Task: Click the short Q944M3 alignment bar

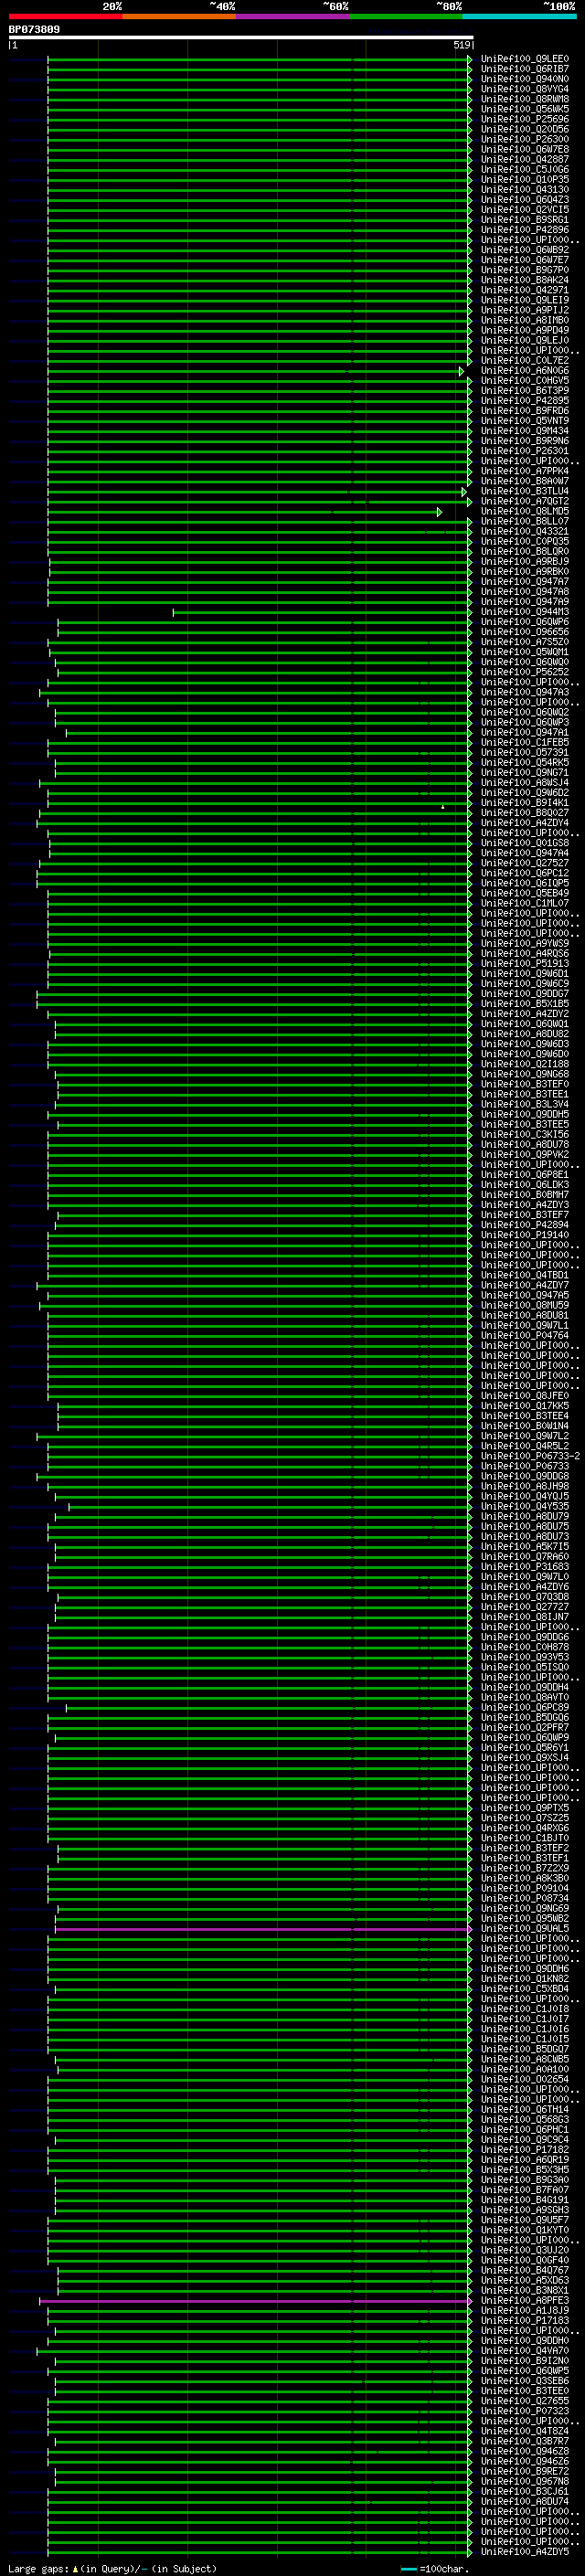Action: coord(321,612)
